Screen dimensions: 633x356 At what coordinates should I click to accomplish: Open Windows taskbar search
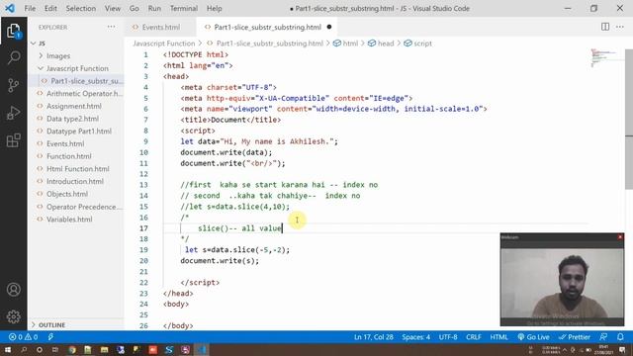pos(24,349)
